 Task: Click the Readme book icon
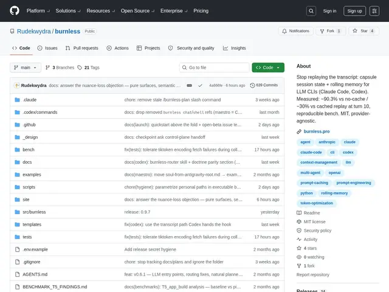[x=299, y=213]
